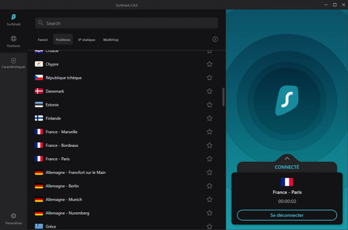
Task: Favorite Chypre with its star
Action: click(x=209, y=64)
